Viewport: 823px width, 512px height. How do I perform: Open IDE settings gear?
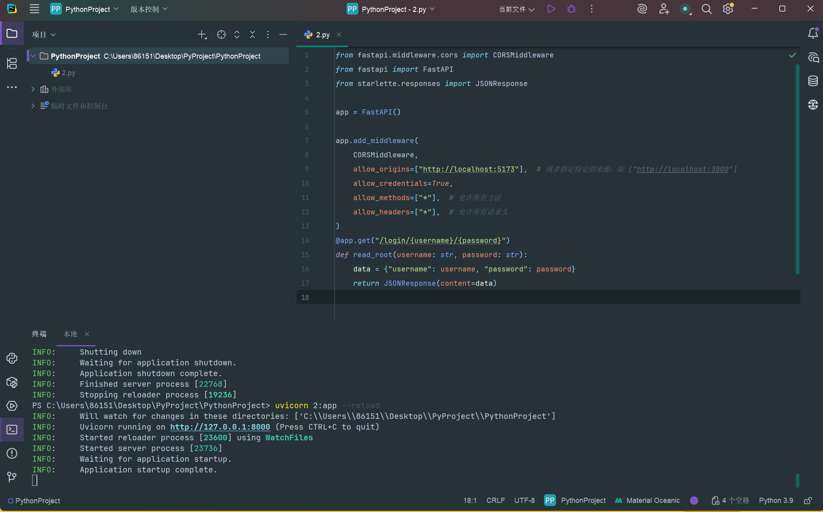(x=728, y=9)
